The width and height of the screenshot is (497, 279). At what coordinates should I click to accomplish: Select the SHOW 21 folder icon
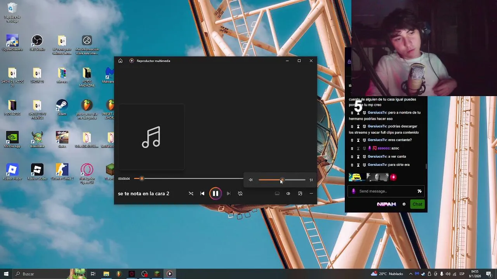[x=37, y=75]
